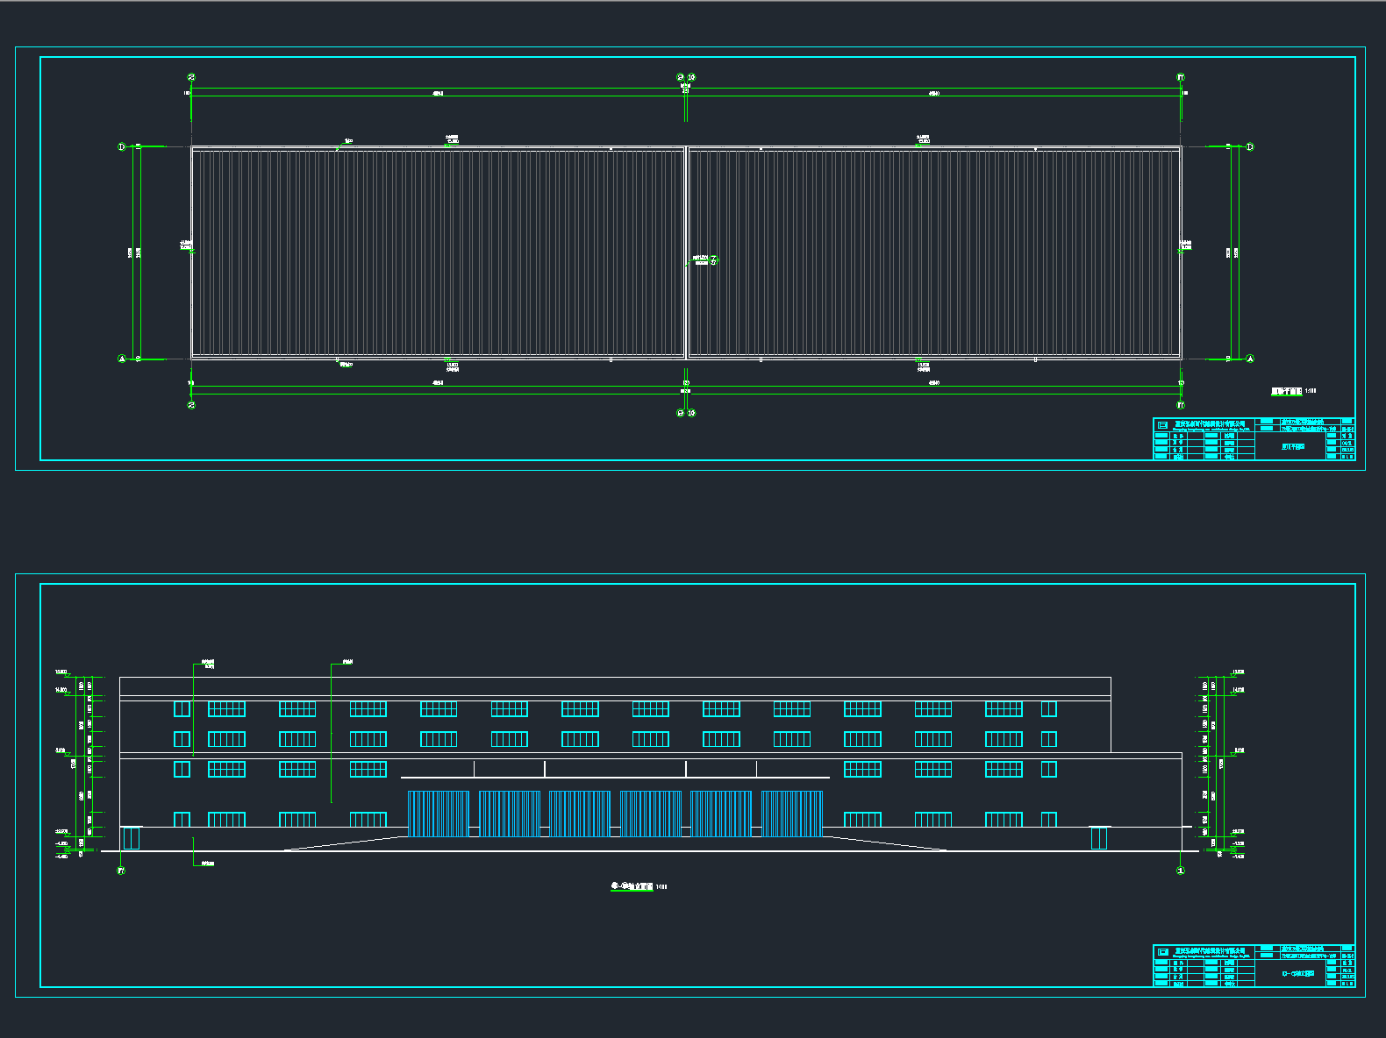Image resolution: width=1386 pixels, height=1038 pixels.
Task: Click grid bubble 17 under the elevation drawing
Action: point(121,871)
